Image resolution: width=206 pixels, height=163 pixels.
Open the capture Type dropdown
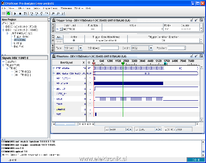click(x=80, y=48)
